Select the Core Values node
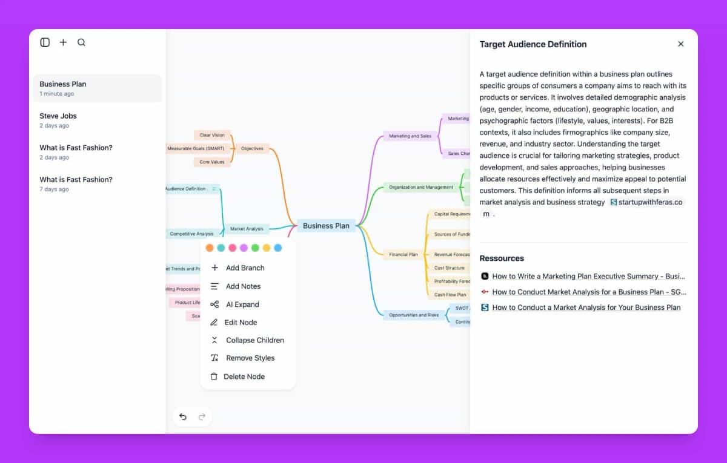Screen dimensions: 727x463 pos(212,162)
